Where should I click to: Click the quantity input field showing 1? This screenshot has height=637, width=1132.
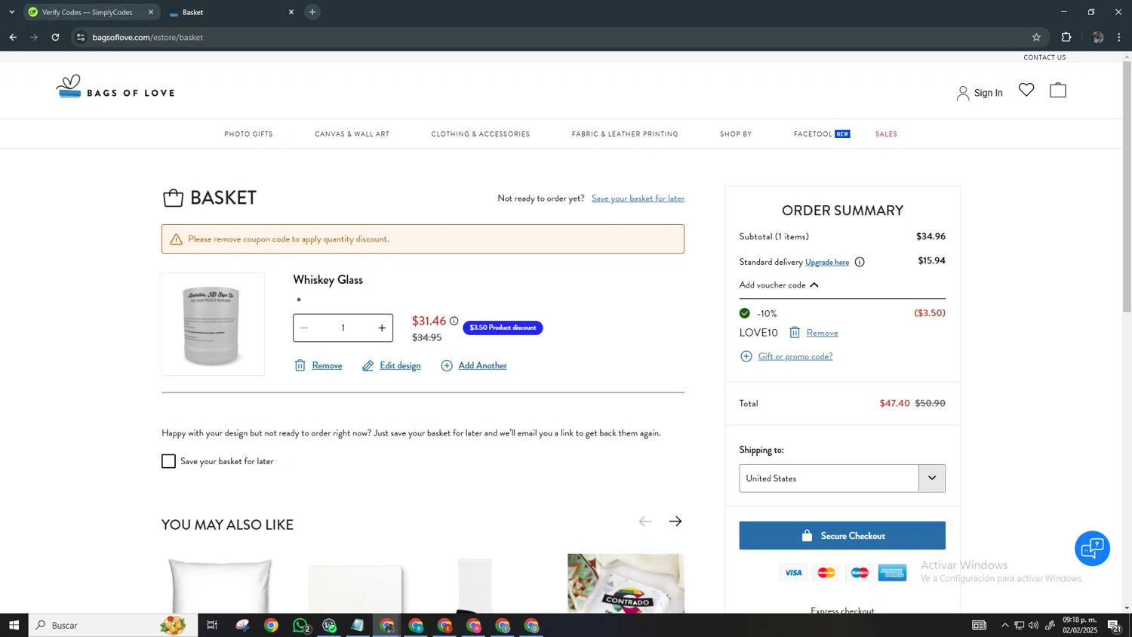click(x=343, y=328)
